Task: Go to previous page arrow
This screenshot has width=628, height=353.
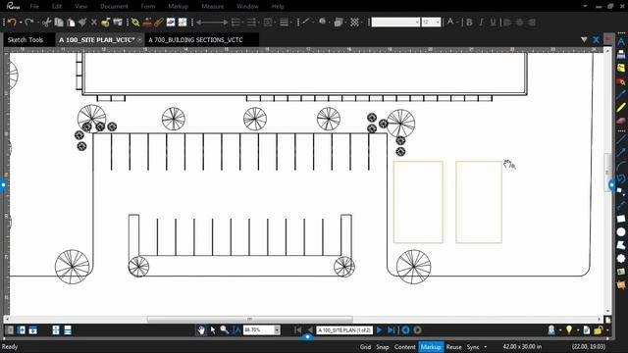Action: tap(309, 329)
